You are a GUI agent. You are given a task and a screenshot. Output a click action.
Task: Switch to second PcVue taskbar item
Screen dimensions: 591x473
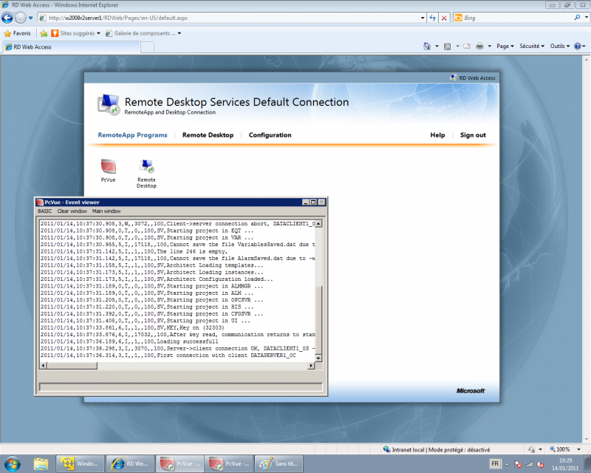click(x=229, y=463)
